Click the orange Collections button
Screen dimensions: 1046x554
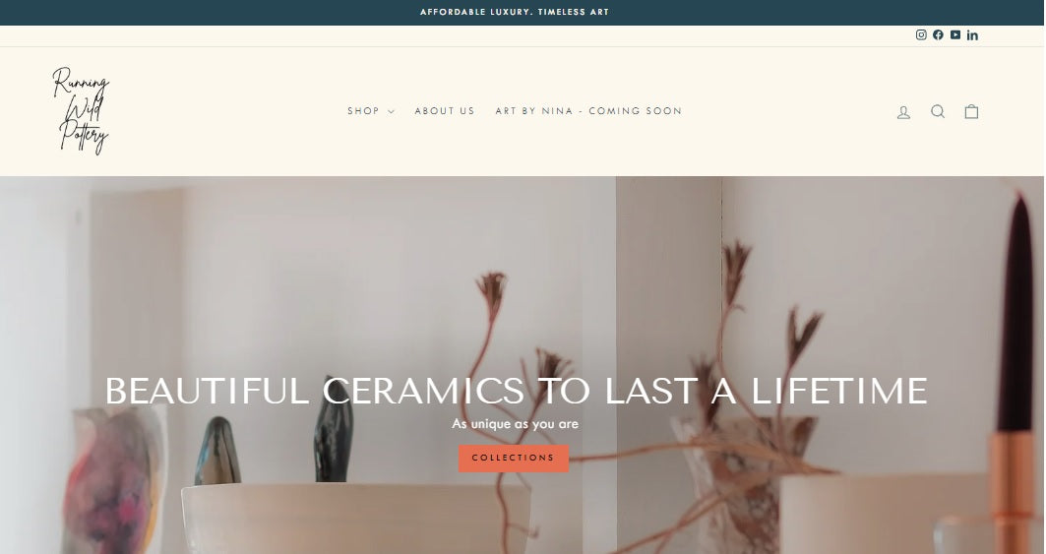click(514, 458)
